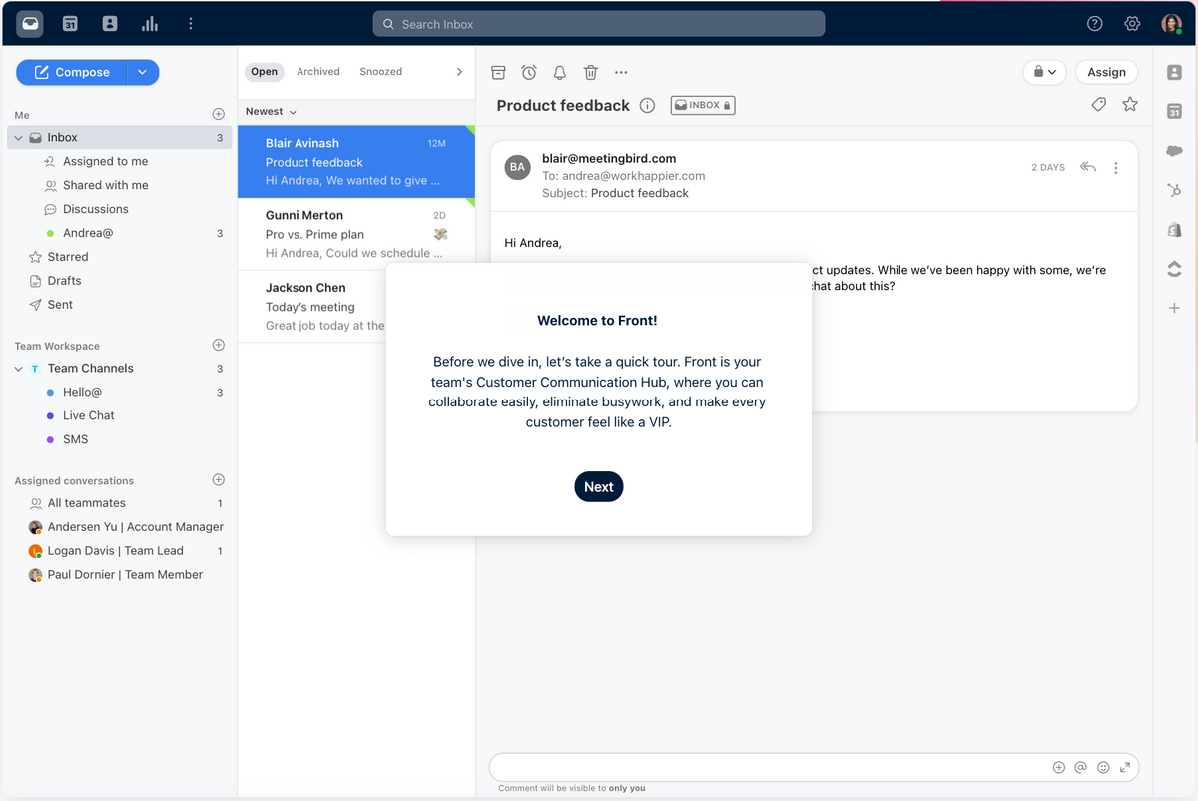
Task: Star the Product feedback conversation
Action: [x=1130, y=104]
